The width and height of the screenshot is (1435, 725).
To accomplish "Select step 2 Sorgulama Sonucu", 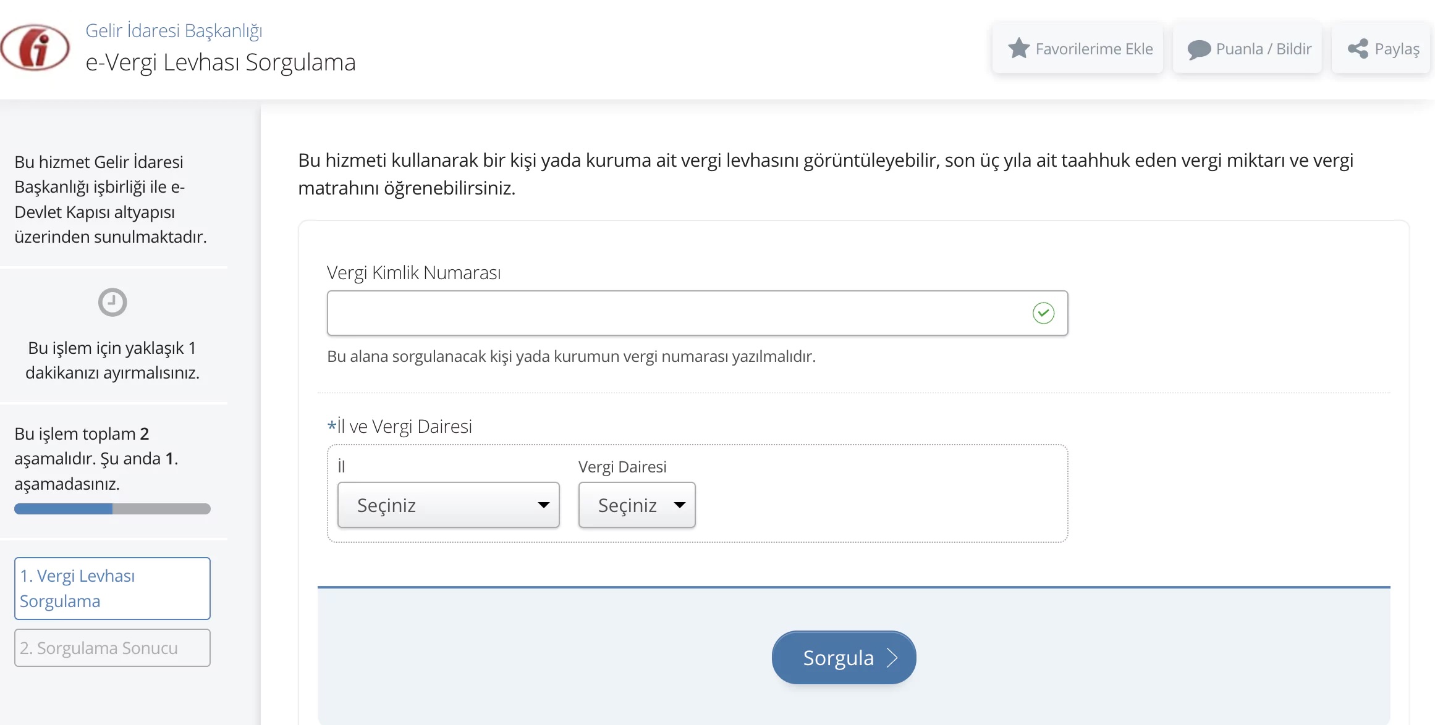I will [112, 648].
